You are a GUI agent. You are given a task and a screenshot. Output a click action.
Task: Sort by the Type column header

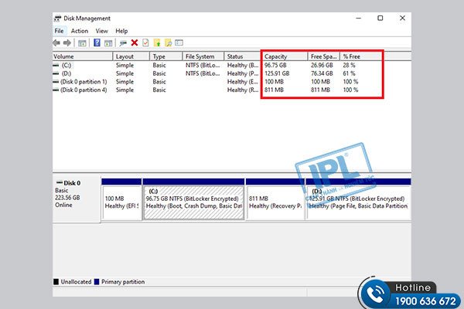(x=166, y=56)
